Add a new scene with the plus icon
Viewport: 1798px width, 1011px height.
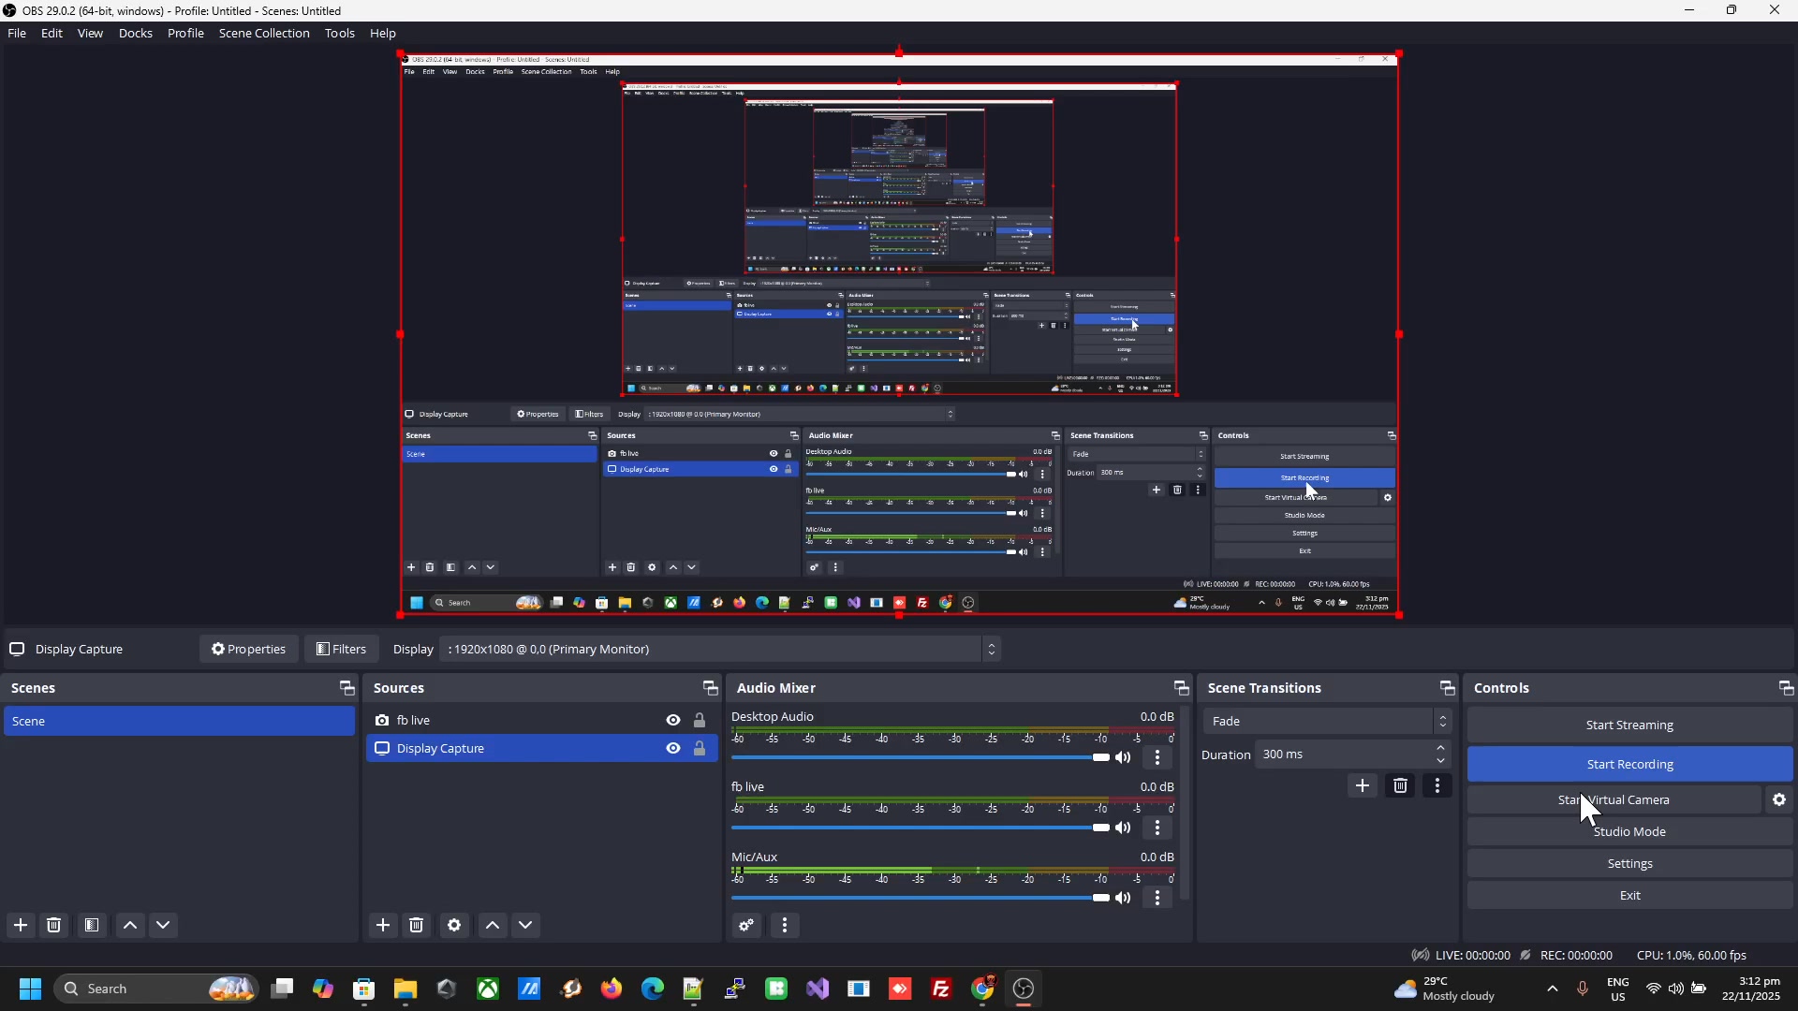21,925
